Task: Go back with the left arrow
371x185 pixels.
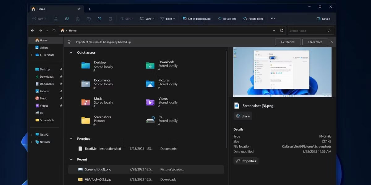Action: pyautogui.click(x=32, y=31)
